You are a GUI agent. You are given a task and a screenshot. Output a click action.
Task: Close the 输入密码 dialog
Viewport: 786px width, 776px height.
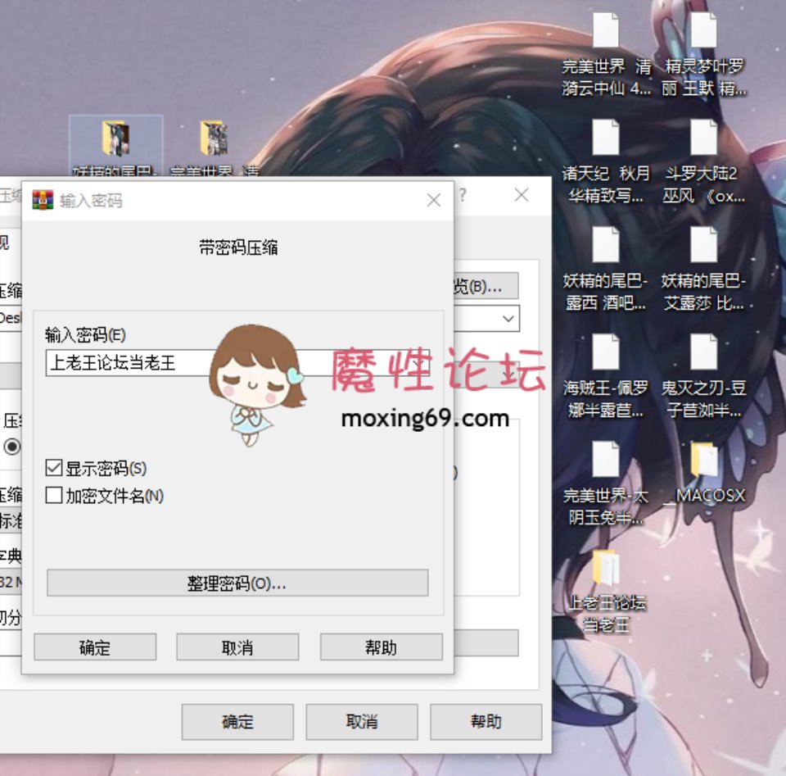[x=434, y=200]
